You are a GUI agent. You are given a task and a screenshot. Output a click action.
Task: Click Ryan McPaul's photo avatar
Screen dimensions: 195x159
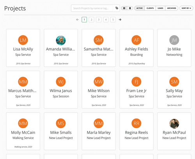174,123
